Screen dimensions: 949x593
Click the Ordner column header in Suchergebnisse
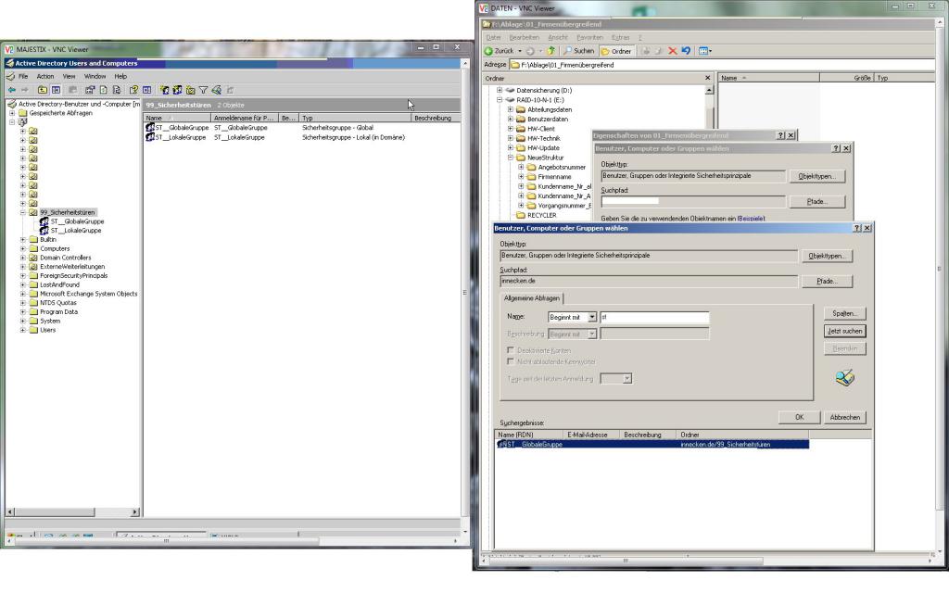[x=743, y=435]
